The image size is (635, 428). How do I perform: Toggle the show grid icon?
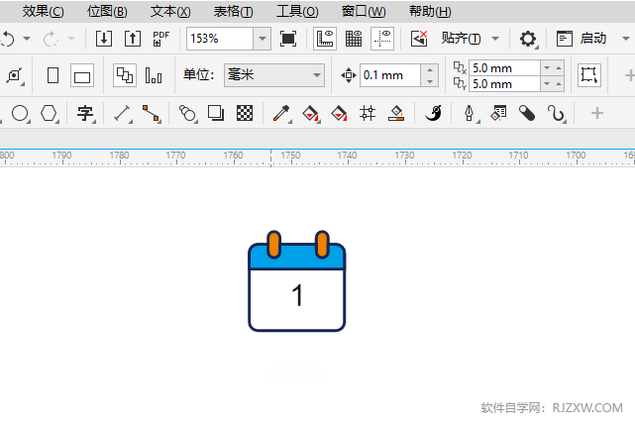coord(354,39)
